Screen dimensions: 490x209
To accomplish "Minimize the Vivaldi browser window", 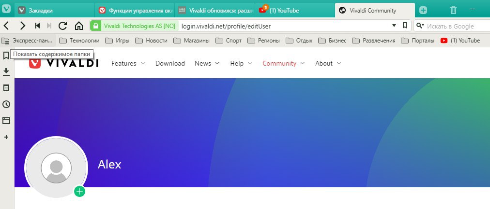I will tap(473, 10).
